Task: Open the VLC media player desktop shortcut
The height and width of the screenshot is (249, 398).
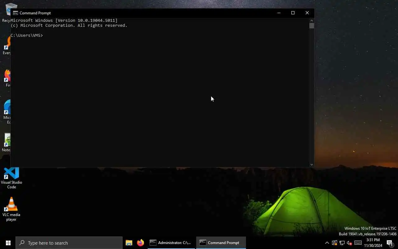Action: pyautogui.click(x=12, y=209)
